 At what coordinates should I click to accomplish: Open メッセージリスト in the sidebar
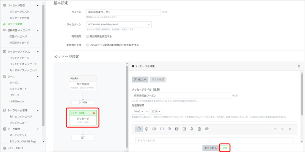(19, 12)
